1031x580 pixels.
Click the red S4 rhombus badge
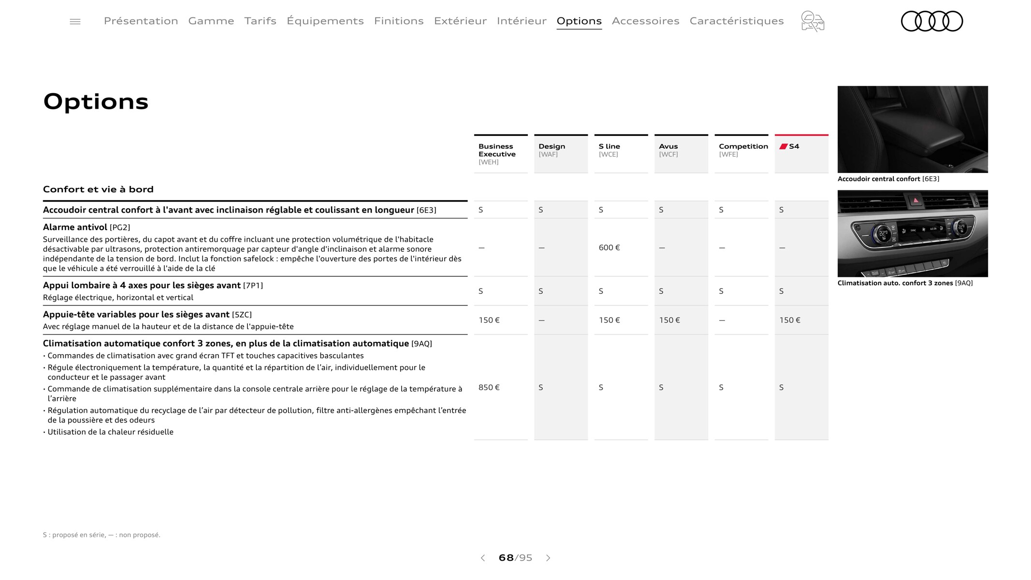(x=784, y=146)
